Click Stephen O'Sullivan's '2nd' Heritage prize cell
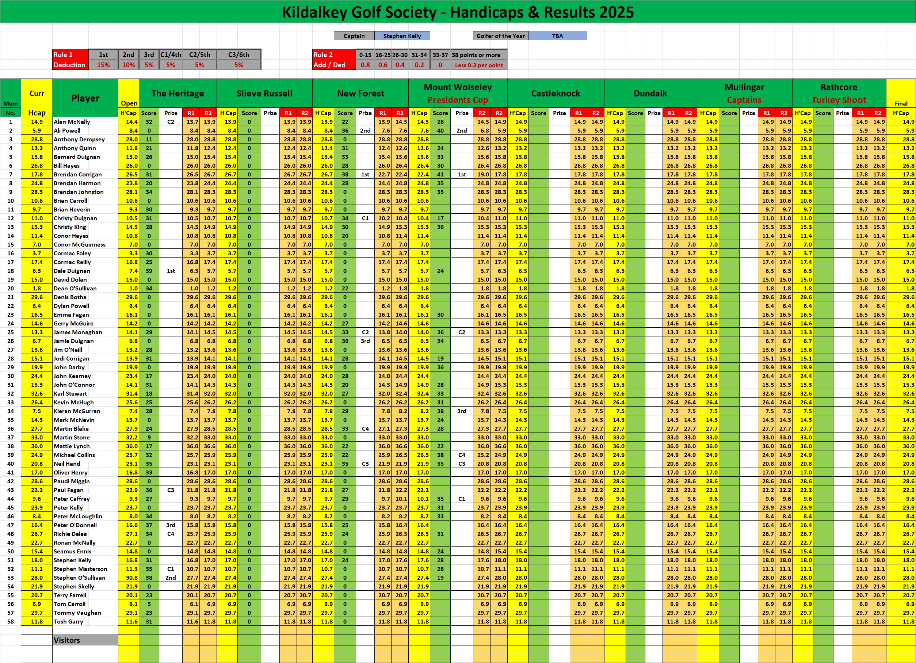The image size is (916, 663). (171, 578)
